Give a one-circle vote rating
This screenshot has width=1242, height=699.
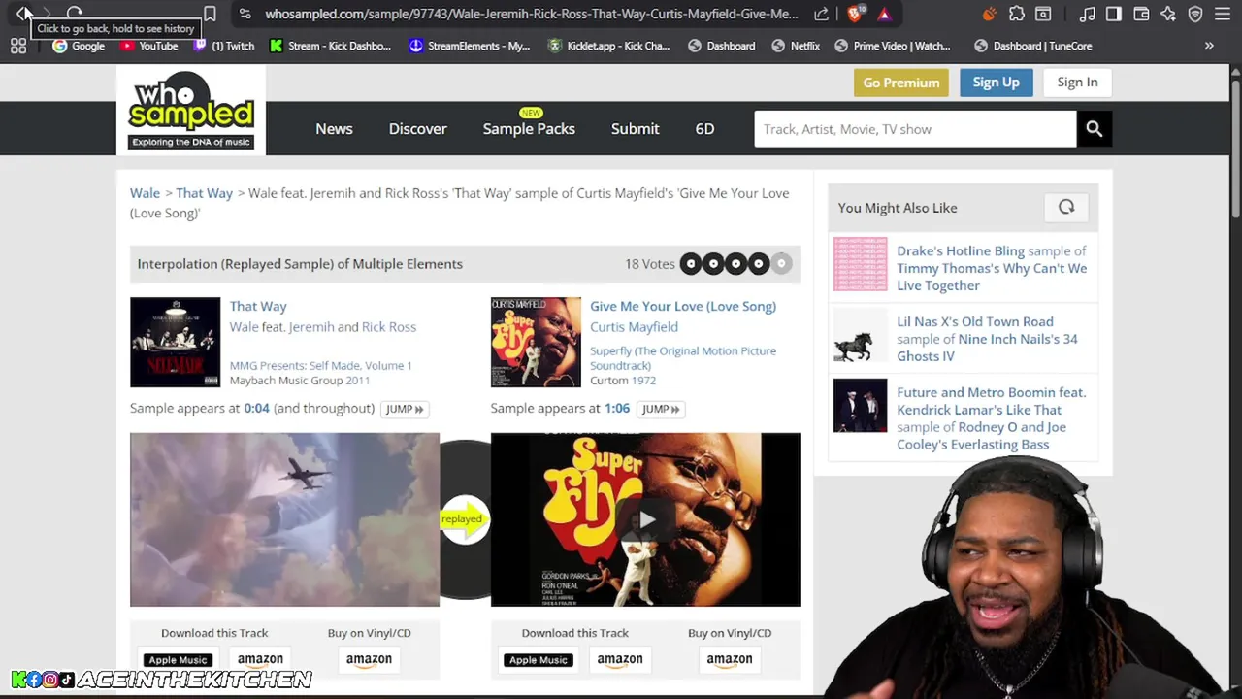(691, 263)
